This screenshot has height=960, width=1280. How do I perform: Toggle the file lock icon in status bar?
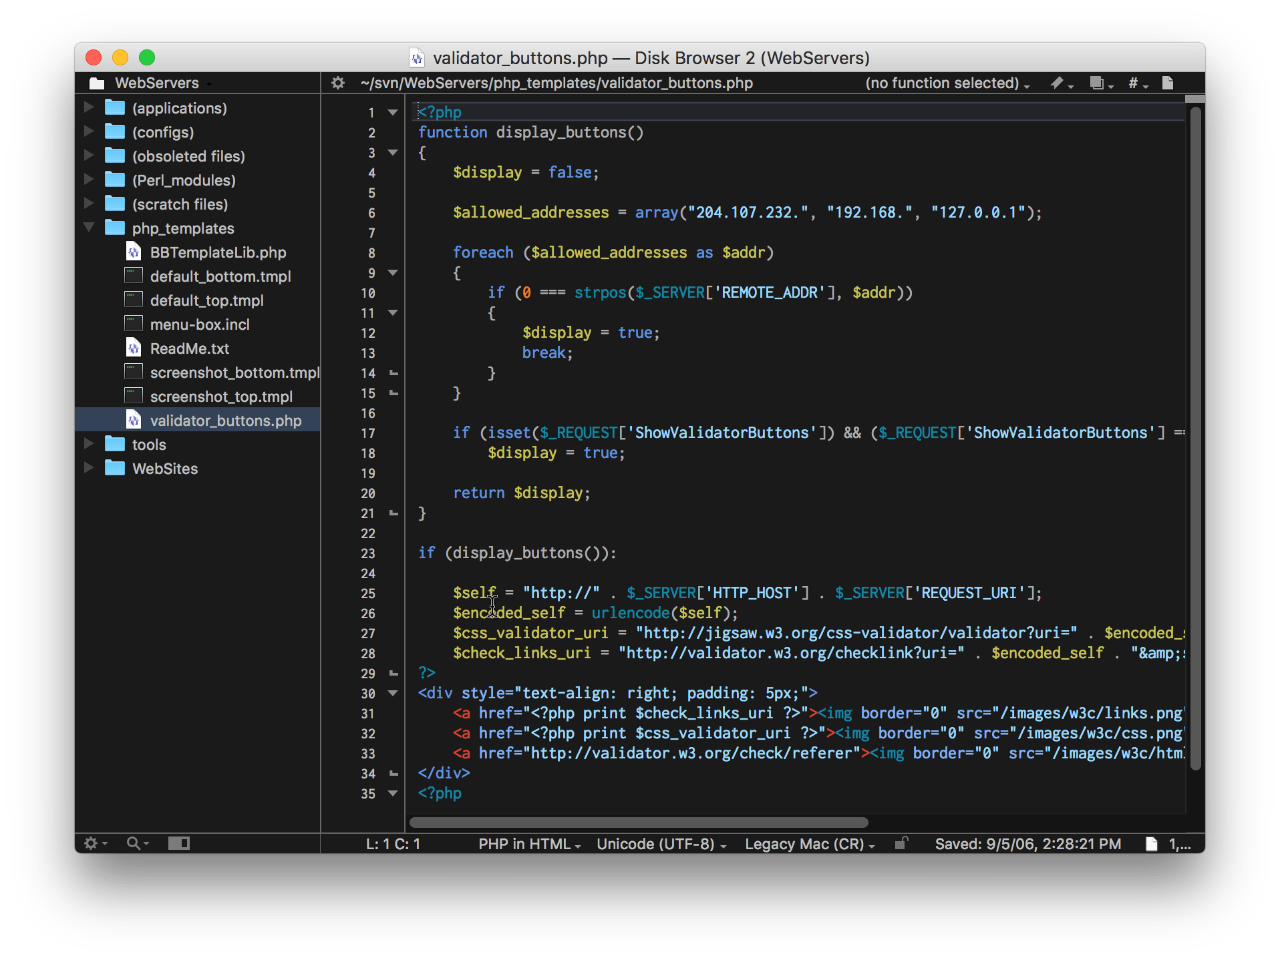(901, 843)
